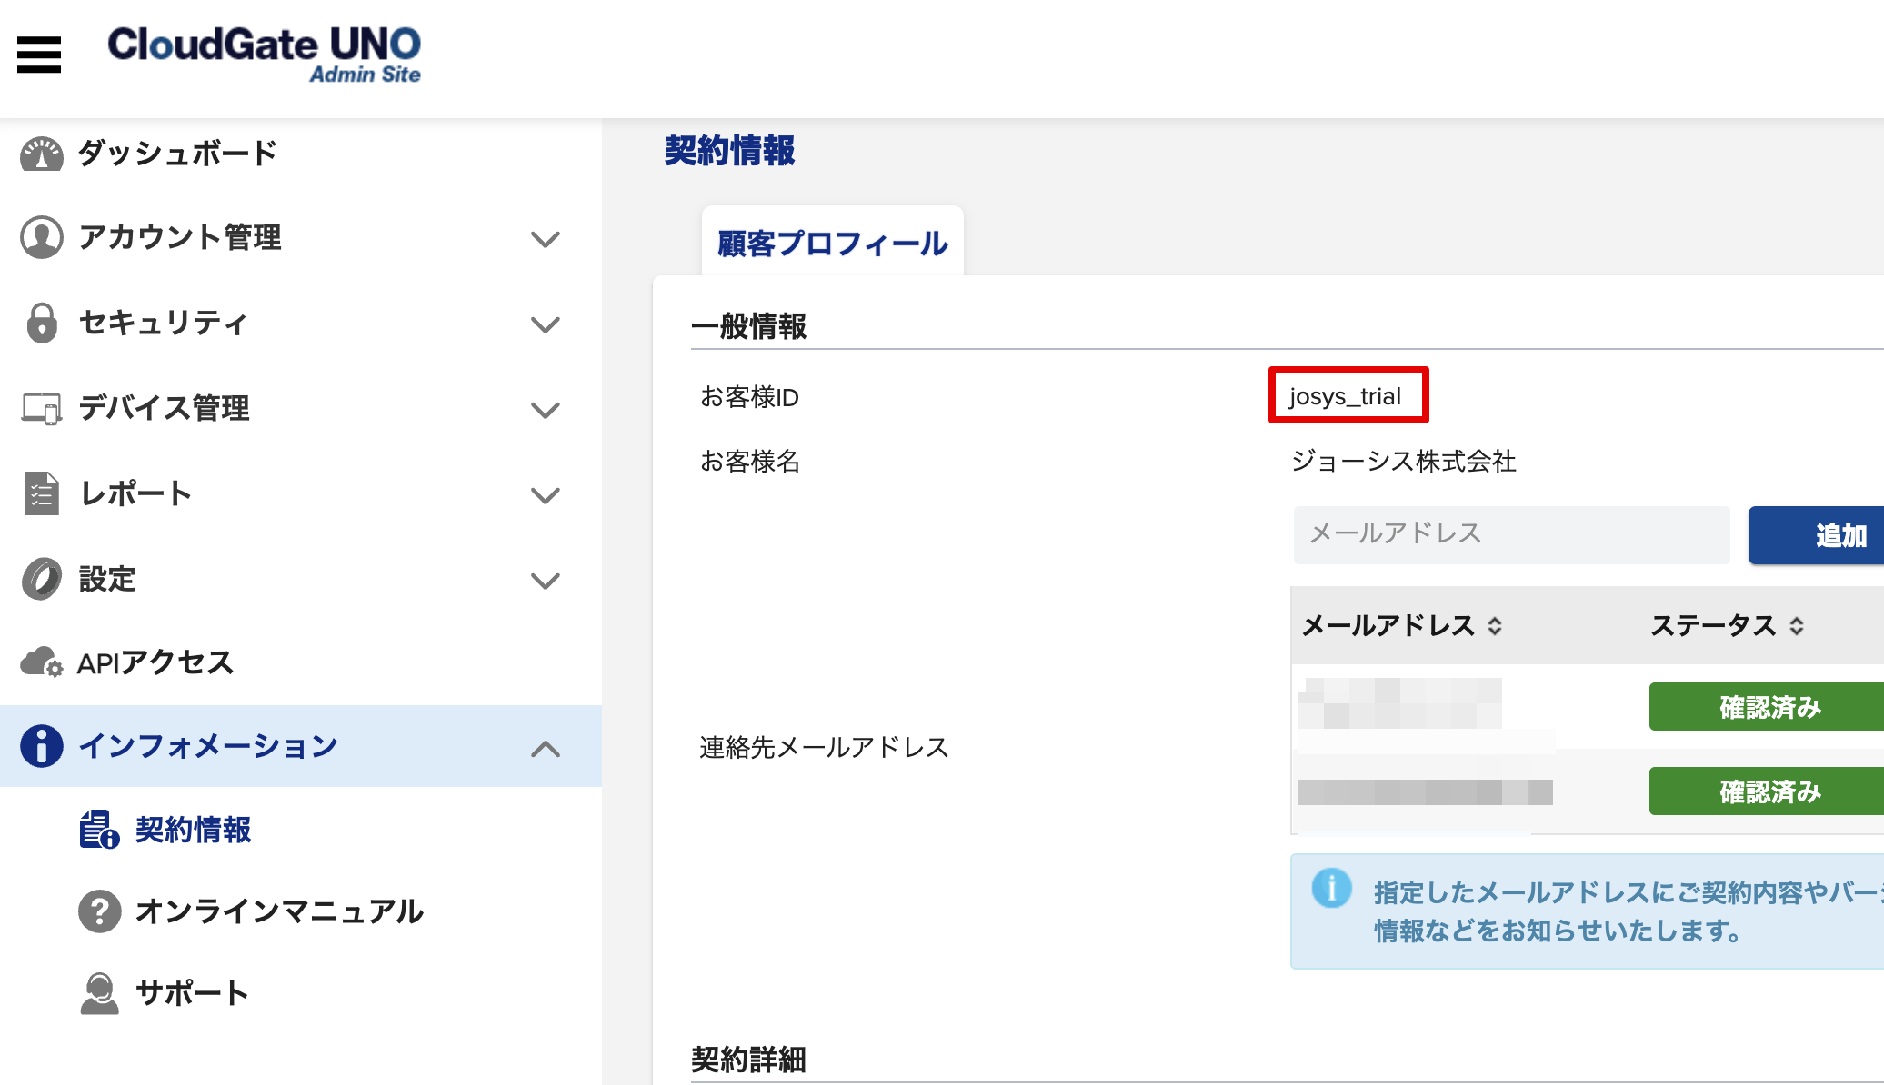Open the hamburger menu icon

(39, 55)
